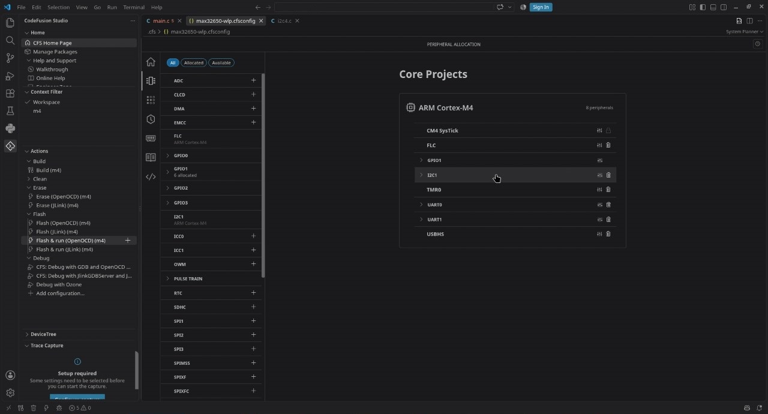Screen dimensions: 768x414
Task: Open the Generate Code icon
Action: click(x=151, y=176)
